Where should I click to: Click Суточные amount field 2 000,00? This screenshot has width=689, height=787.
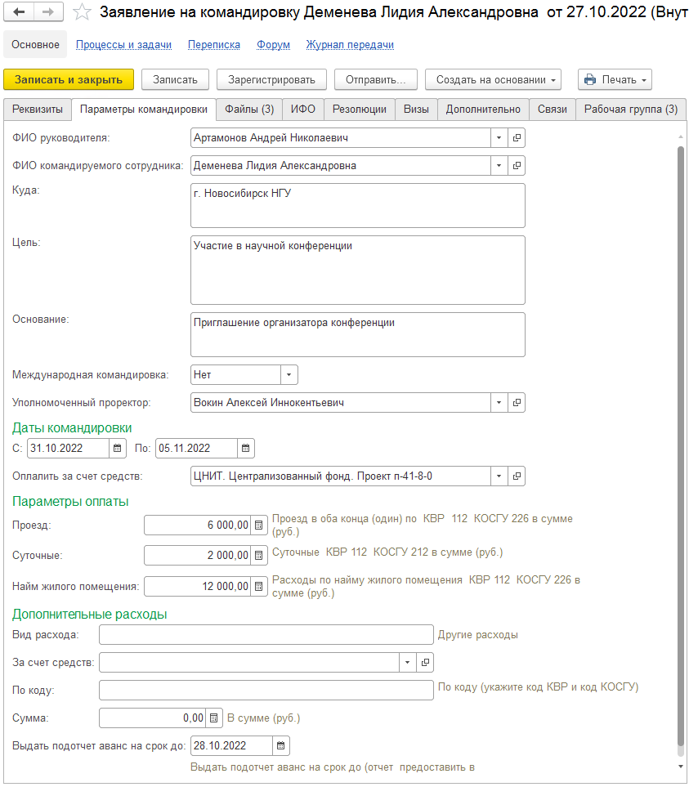[x=197, y=555]
